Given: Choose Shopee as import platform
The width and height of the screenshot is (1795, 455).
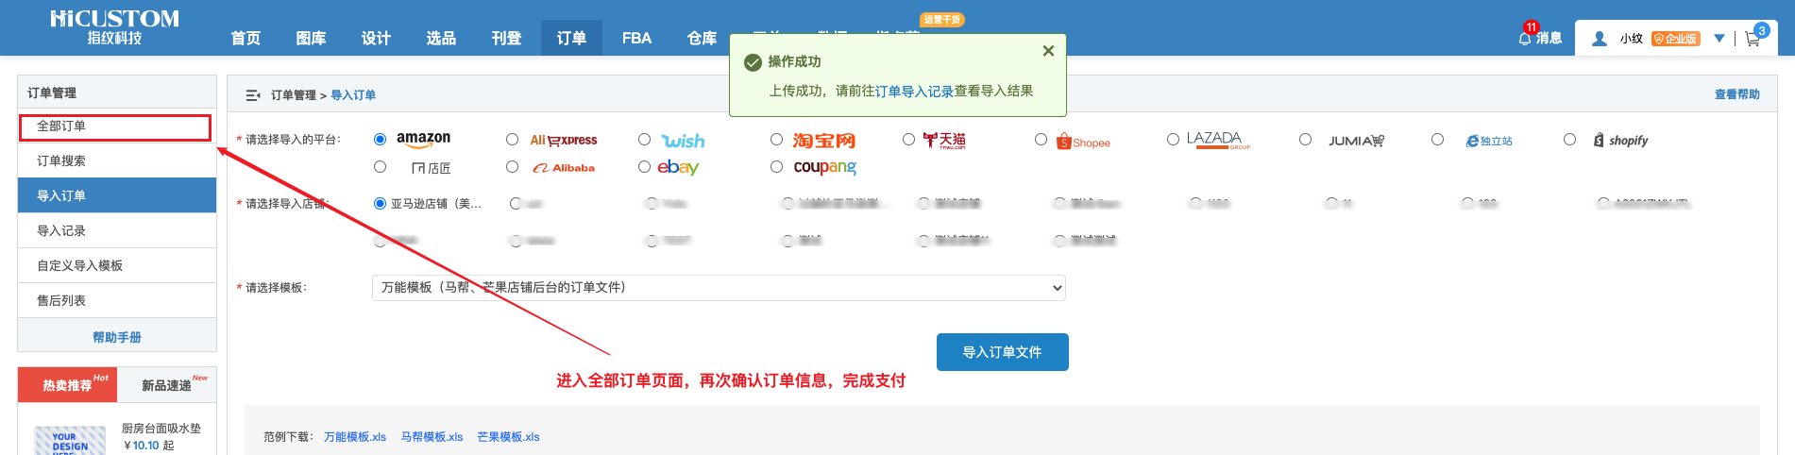Looking at the screenshot, I should pos(1041,140).
